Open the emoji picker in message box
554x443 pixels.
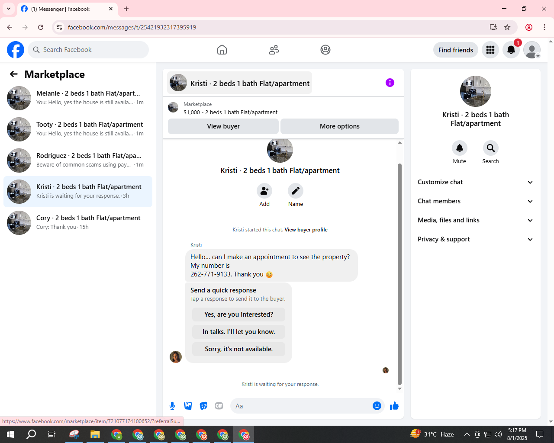pyautogui.click(x=377, y=406)
